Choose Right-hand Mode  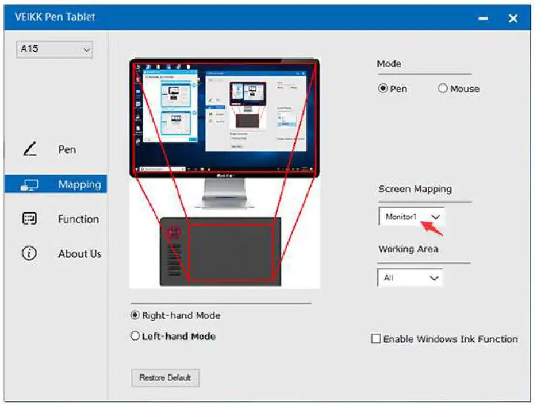[135, 315]
